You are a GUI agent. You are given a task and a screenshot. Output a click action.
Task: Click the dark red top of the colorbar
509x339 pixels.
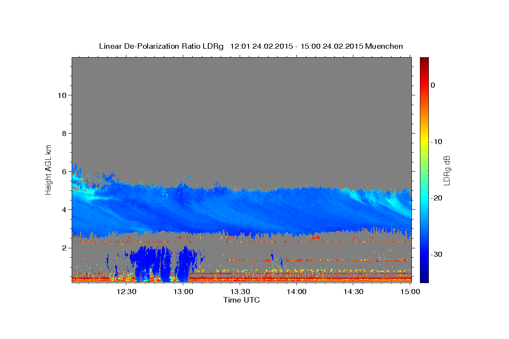pos(424,61)
